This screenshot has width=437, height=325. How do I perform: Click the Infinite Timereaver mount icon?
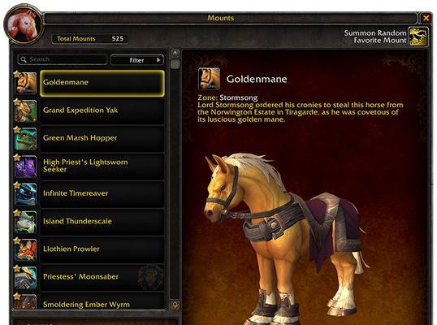(x=26, y=194)
